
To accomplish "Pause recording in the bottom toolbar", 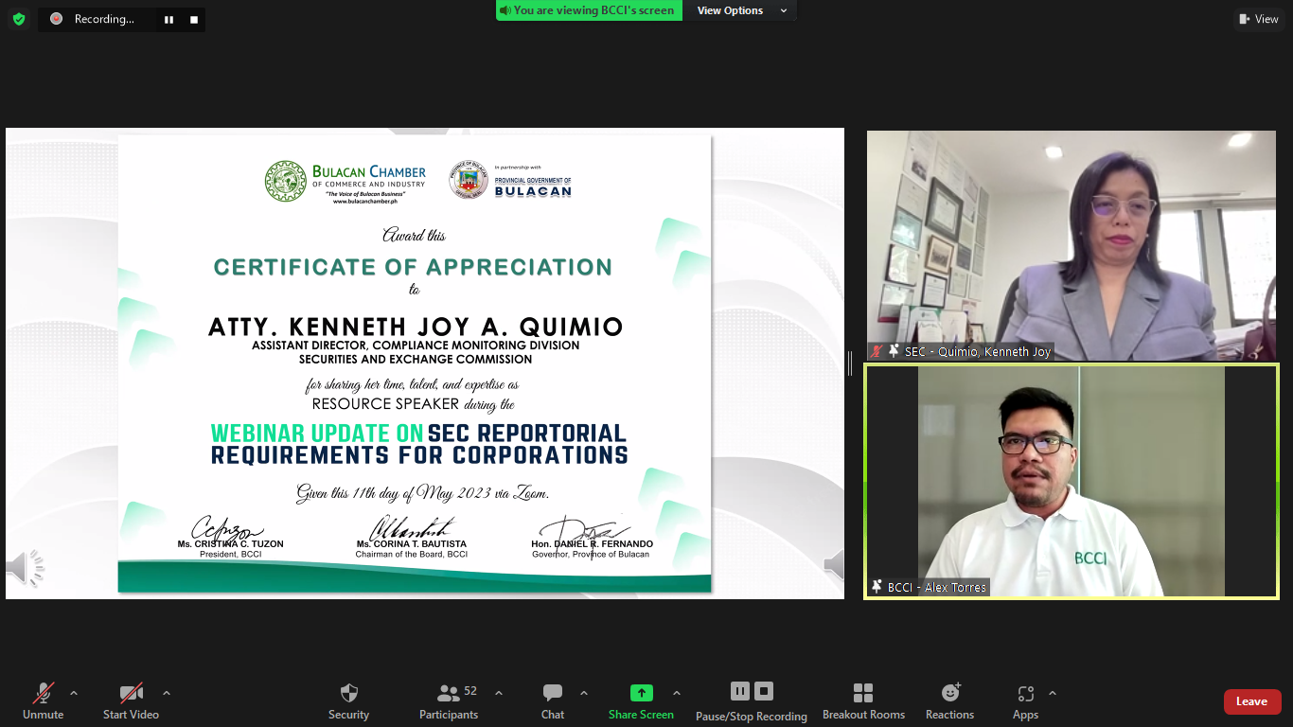I will 740,691.
